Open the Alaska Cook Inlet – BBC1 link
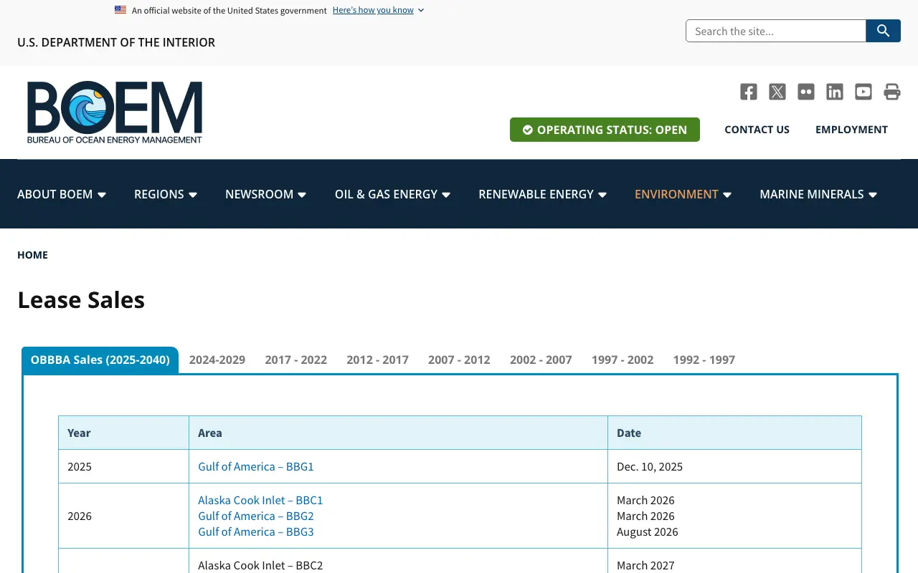The width and height of the screenshot is (918, 573). [260, 500]
